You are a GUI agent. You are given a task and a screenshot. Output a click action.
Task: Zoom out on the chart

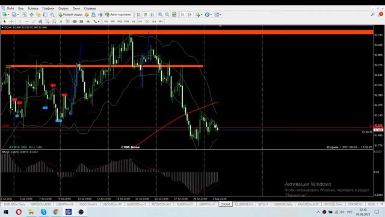pos(167,14)
